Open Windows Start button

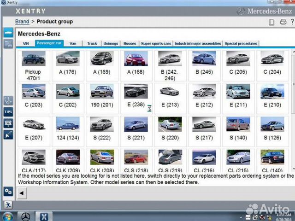7,216
